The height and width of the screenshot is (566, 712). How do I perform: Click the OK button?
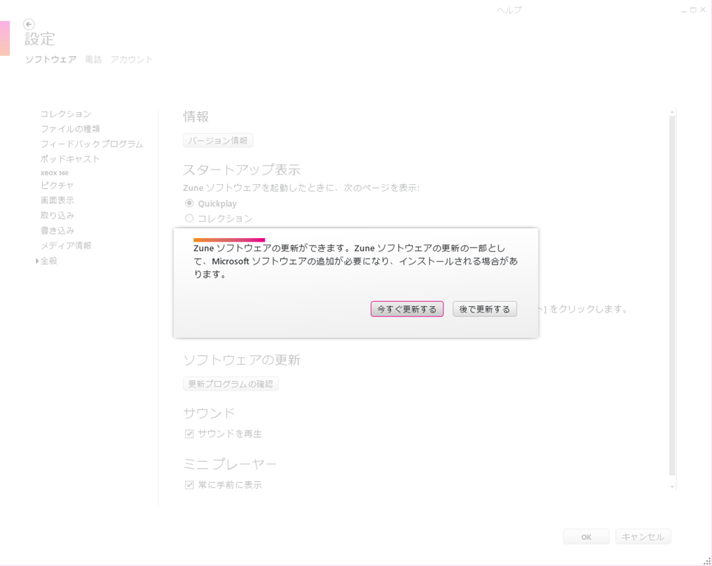coord(586,537)
